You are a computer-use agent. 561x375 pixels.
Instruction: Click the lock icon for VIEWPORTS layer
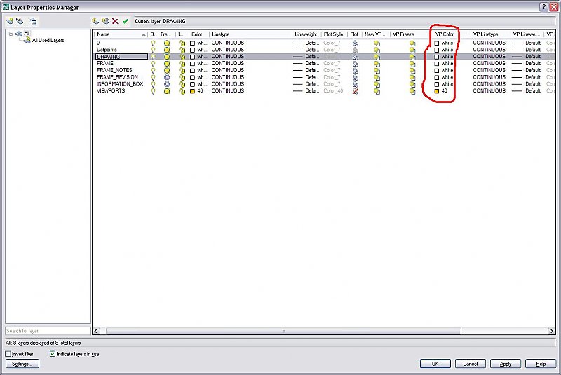click(182, 91)
